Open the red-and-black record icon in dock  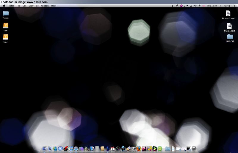point(66,149)
